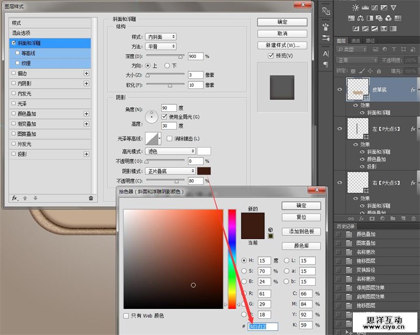Image resolution: width=420 pixels, height=335 pixels.
Task: Open the 阴影模式 dropdown showing 正片叠底
Action: (171, 171)
